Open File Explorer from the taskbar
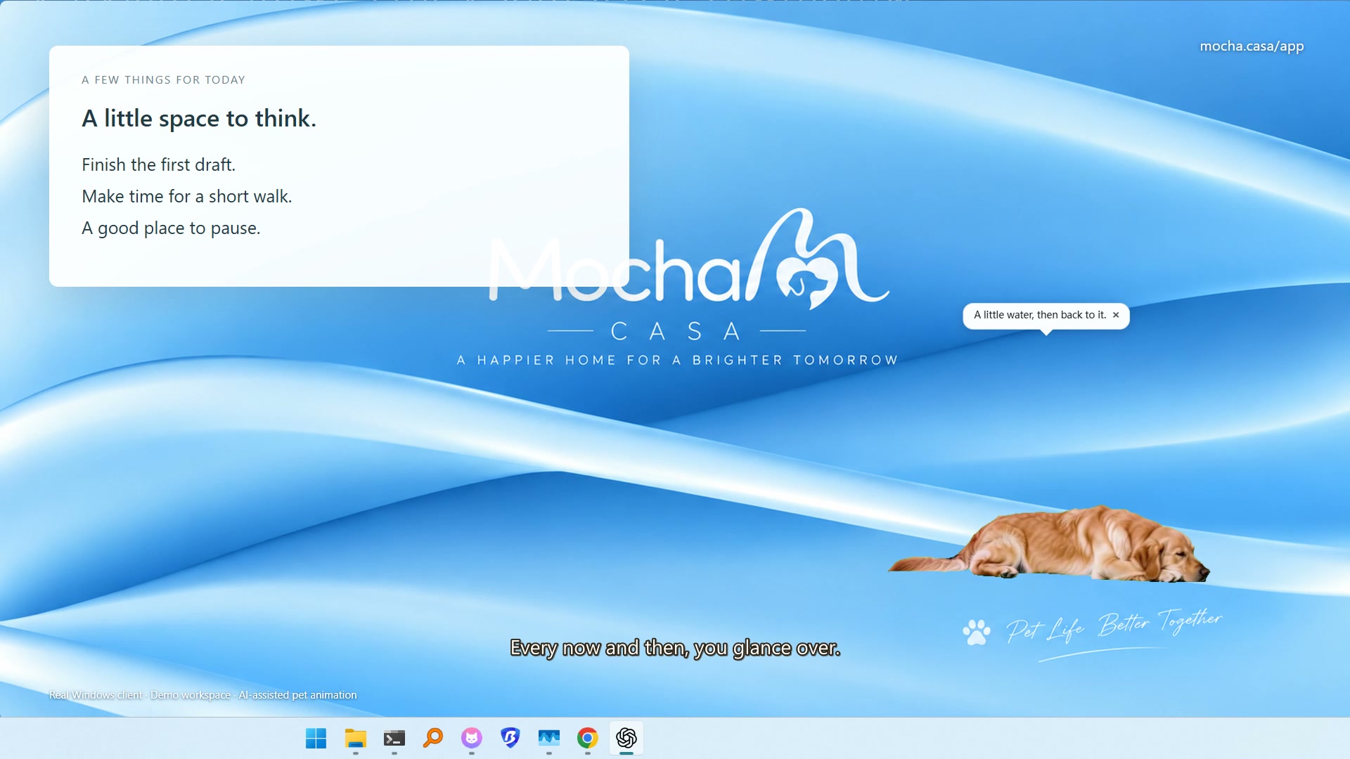1350x759 pixels. pyautogui.click(x=356, y=738)
